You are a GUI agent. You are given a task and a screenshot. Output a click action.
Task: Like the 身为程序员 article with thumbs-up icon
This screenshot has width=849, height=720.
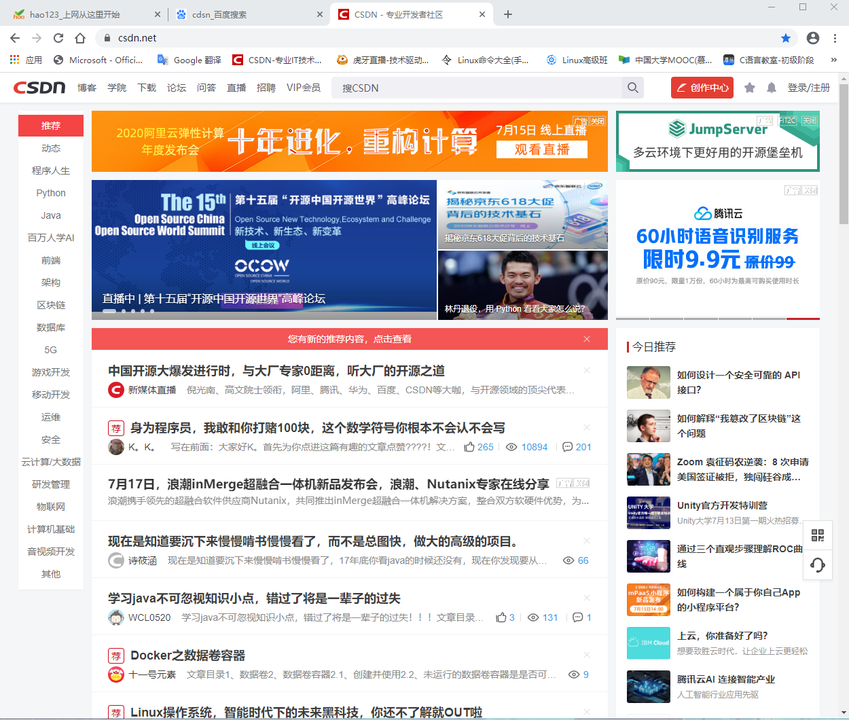click(x=469, y=447)
